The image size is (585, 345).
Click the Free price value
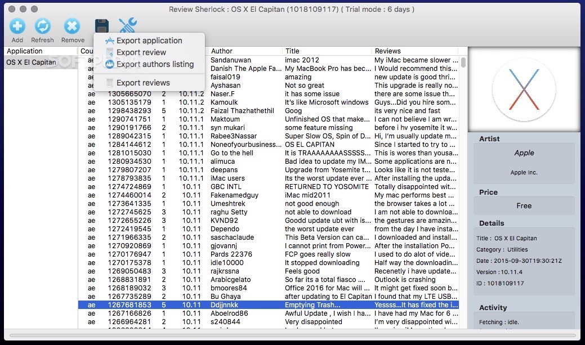[x=524, y=206]
